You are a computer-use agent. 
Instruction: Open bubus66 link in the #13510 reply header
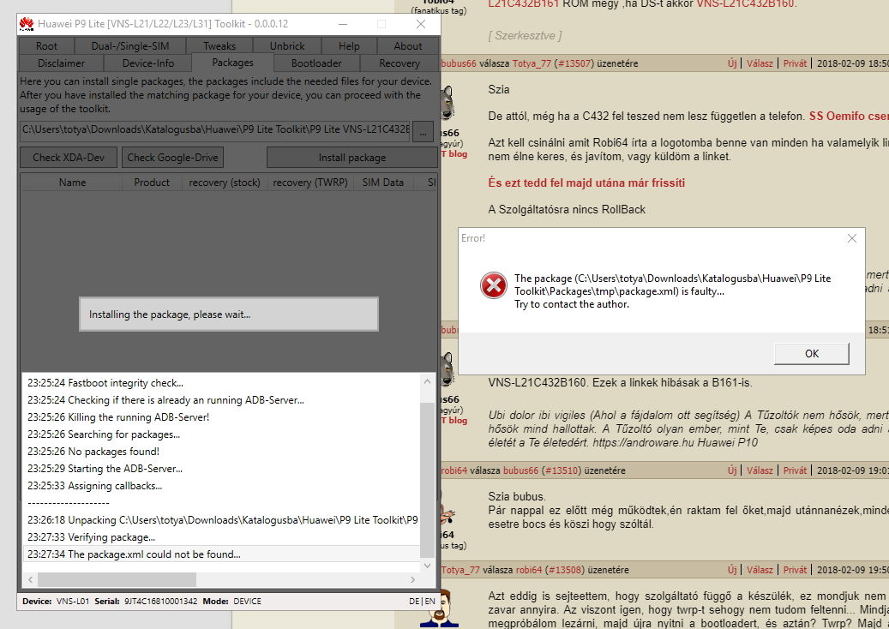(520, 470)
